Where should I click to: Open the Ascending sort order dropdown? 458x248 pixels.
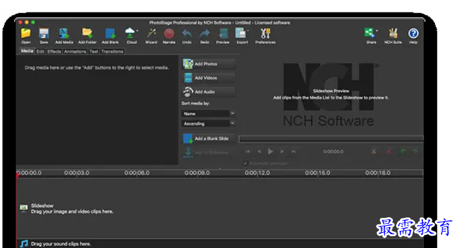pyautogui.click(x=208, y=123)
